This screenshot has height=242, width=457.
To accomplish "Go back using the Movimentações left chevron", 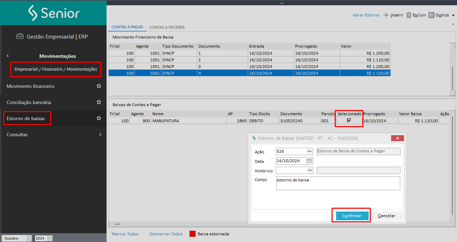I will [x=8, y=56].
